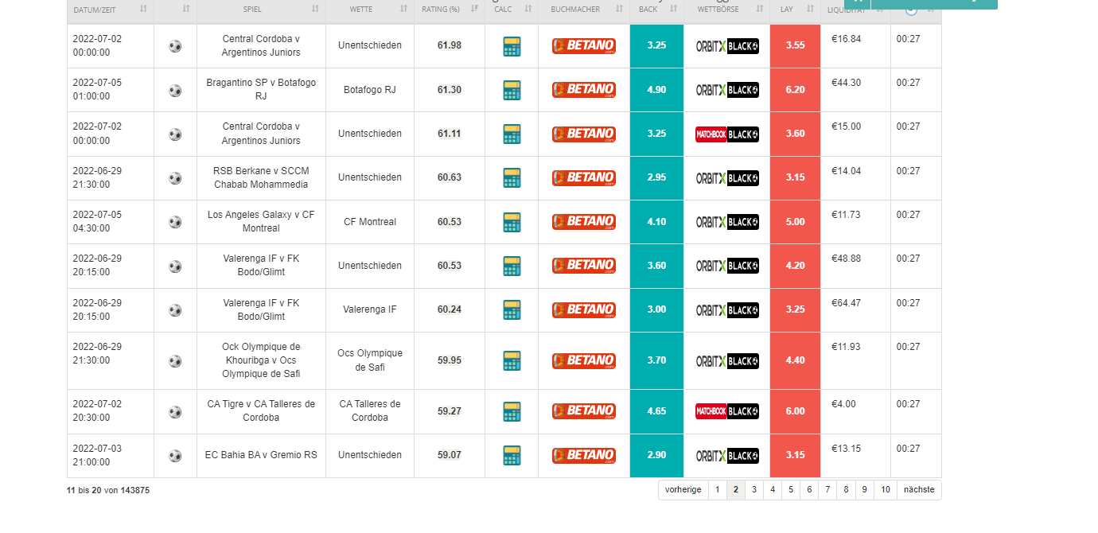Viewport: 1098px width, 533px height.
Task: Sort table by Lay column
Action: point(795,10)
